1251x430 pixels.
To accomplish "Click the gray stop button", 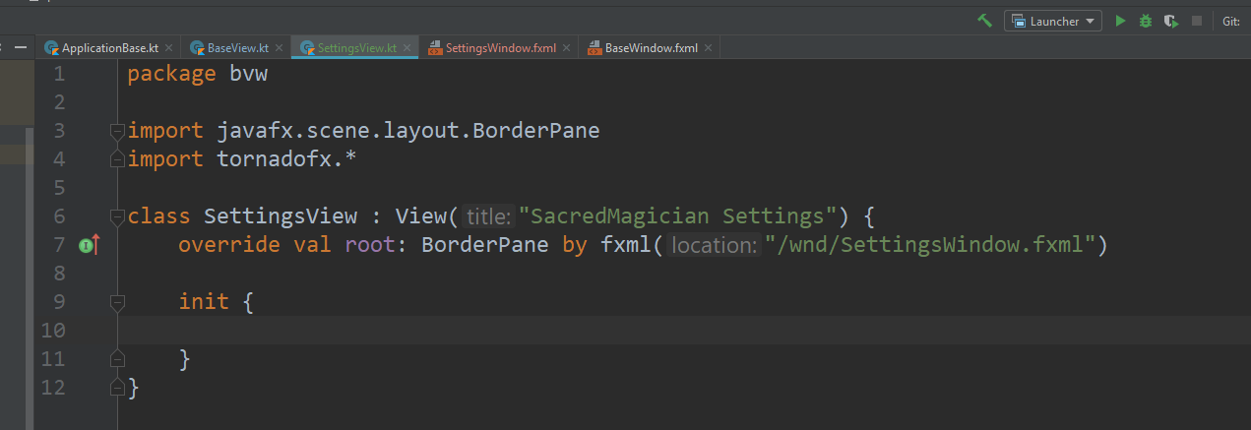I will click(1197, 21).
